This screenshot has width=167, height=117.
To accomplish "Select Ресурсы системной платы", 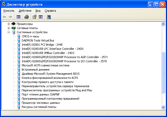I will coord(39,107).
